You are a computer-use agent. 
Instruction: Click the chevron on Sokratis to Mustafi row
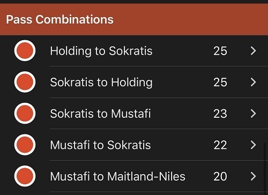tap(254, 114)
